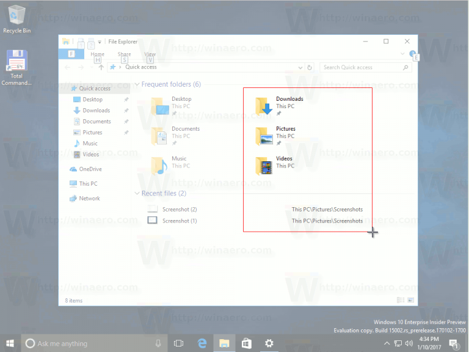
Task: Select Network in the navigation pane
Action: tap(89, 199)
